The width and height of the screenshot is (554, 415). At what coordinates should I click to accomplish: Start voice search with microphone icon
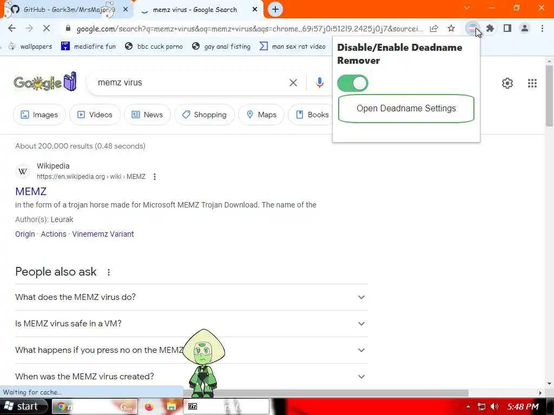(x=319, y=83)
